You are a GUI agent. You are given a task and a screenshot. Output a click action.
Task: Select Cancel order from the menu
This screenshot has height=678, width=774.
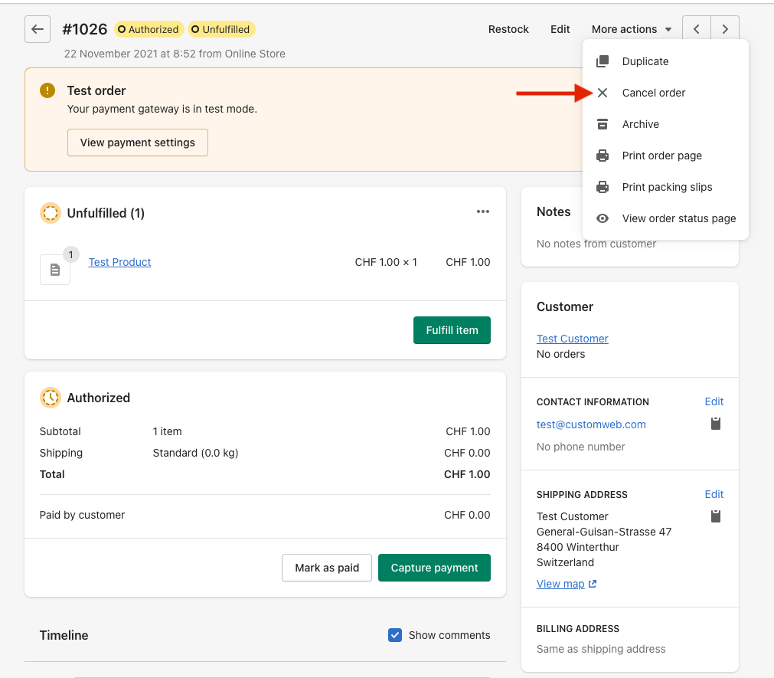tap(653, 93)
